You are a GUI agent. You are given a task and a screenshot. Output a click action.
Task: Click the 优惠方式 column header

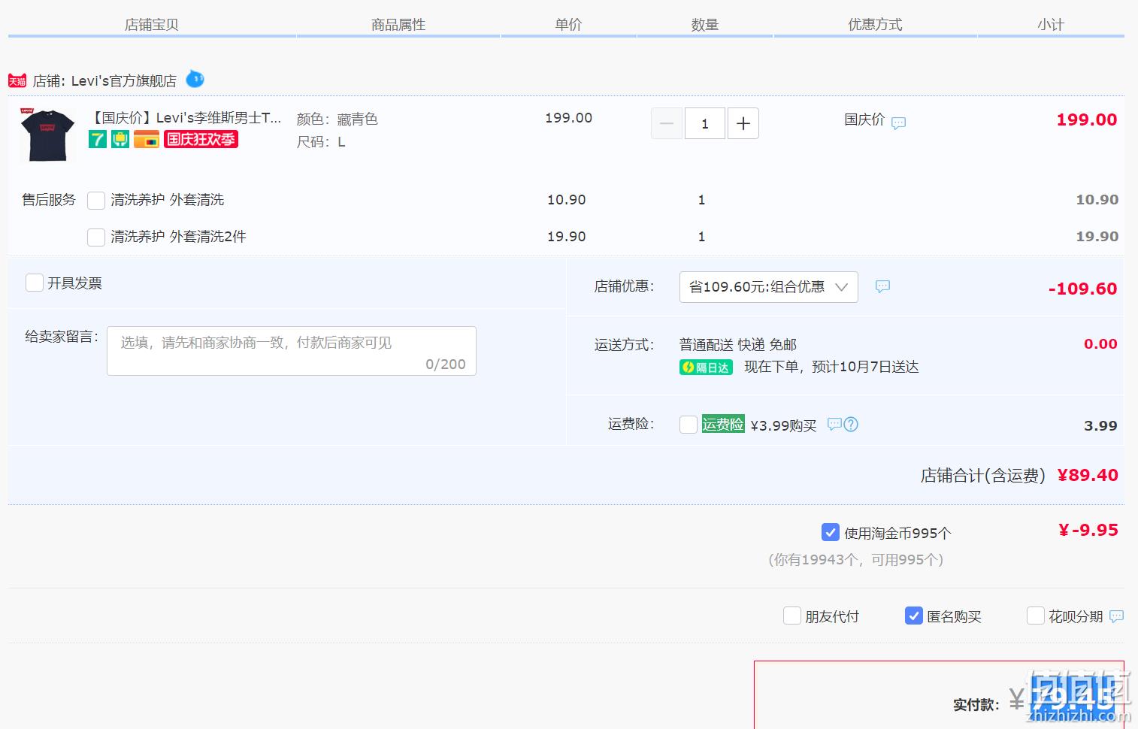point(875,25)
